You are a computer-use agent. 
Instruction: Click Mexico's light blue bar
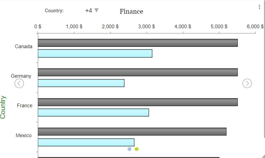[86, 142]
